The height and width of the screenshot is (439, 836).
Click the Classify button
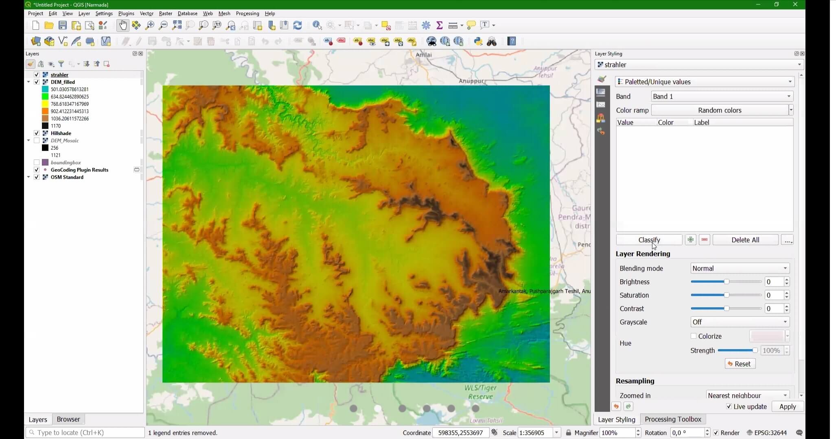point(649,240)
